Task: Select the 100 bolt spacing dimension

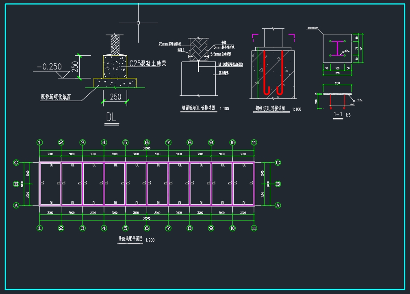Action: coord(337,69)
